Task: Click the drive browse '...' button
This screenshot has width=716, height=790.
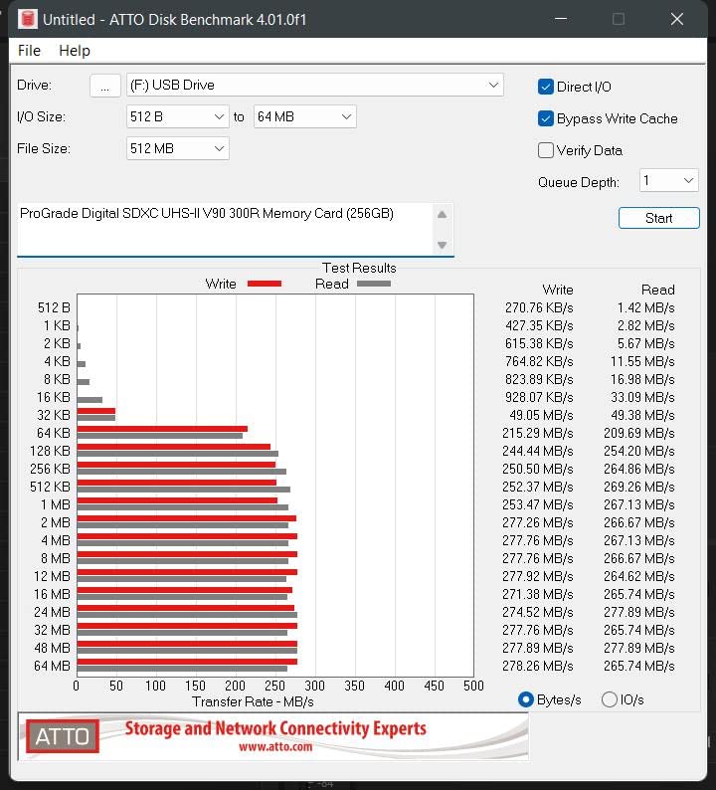Action: 104,86
